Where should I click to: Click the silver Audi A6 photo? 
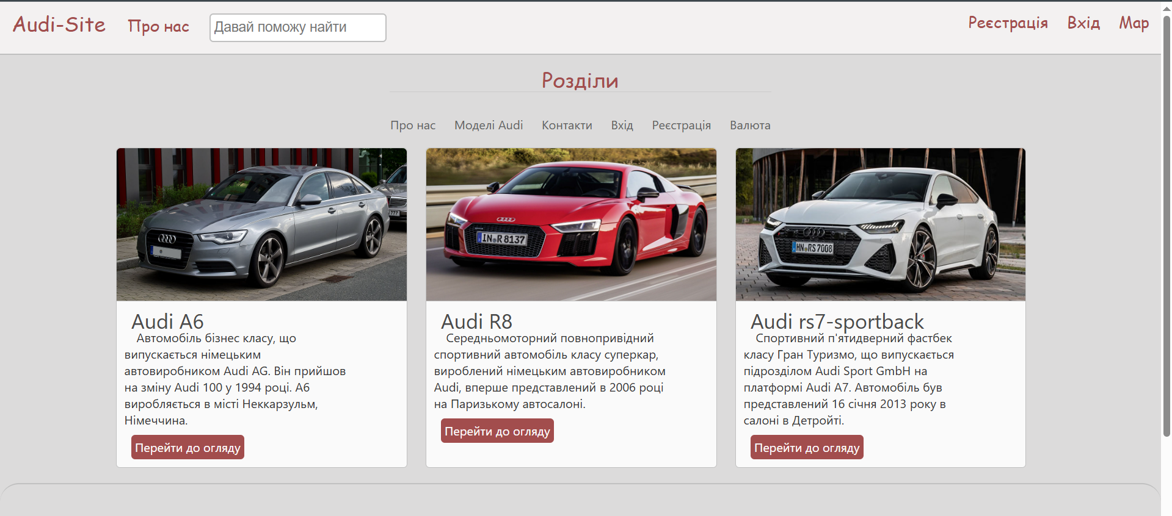(x=261, y=224)
